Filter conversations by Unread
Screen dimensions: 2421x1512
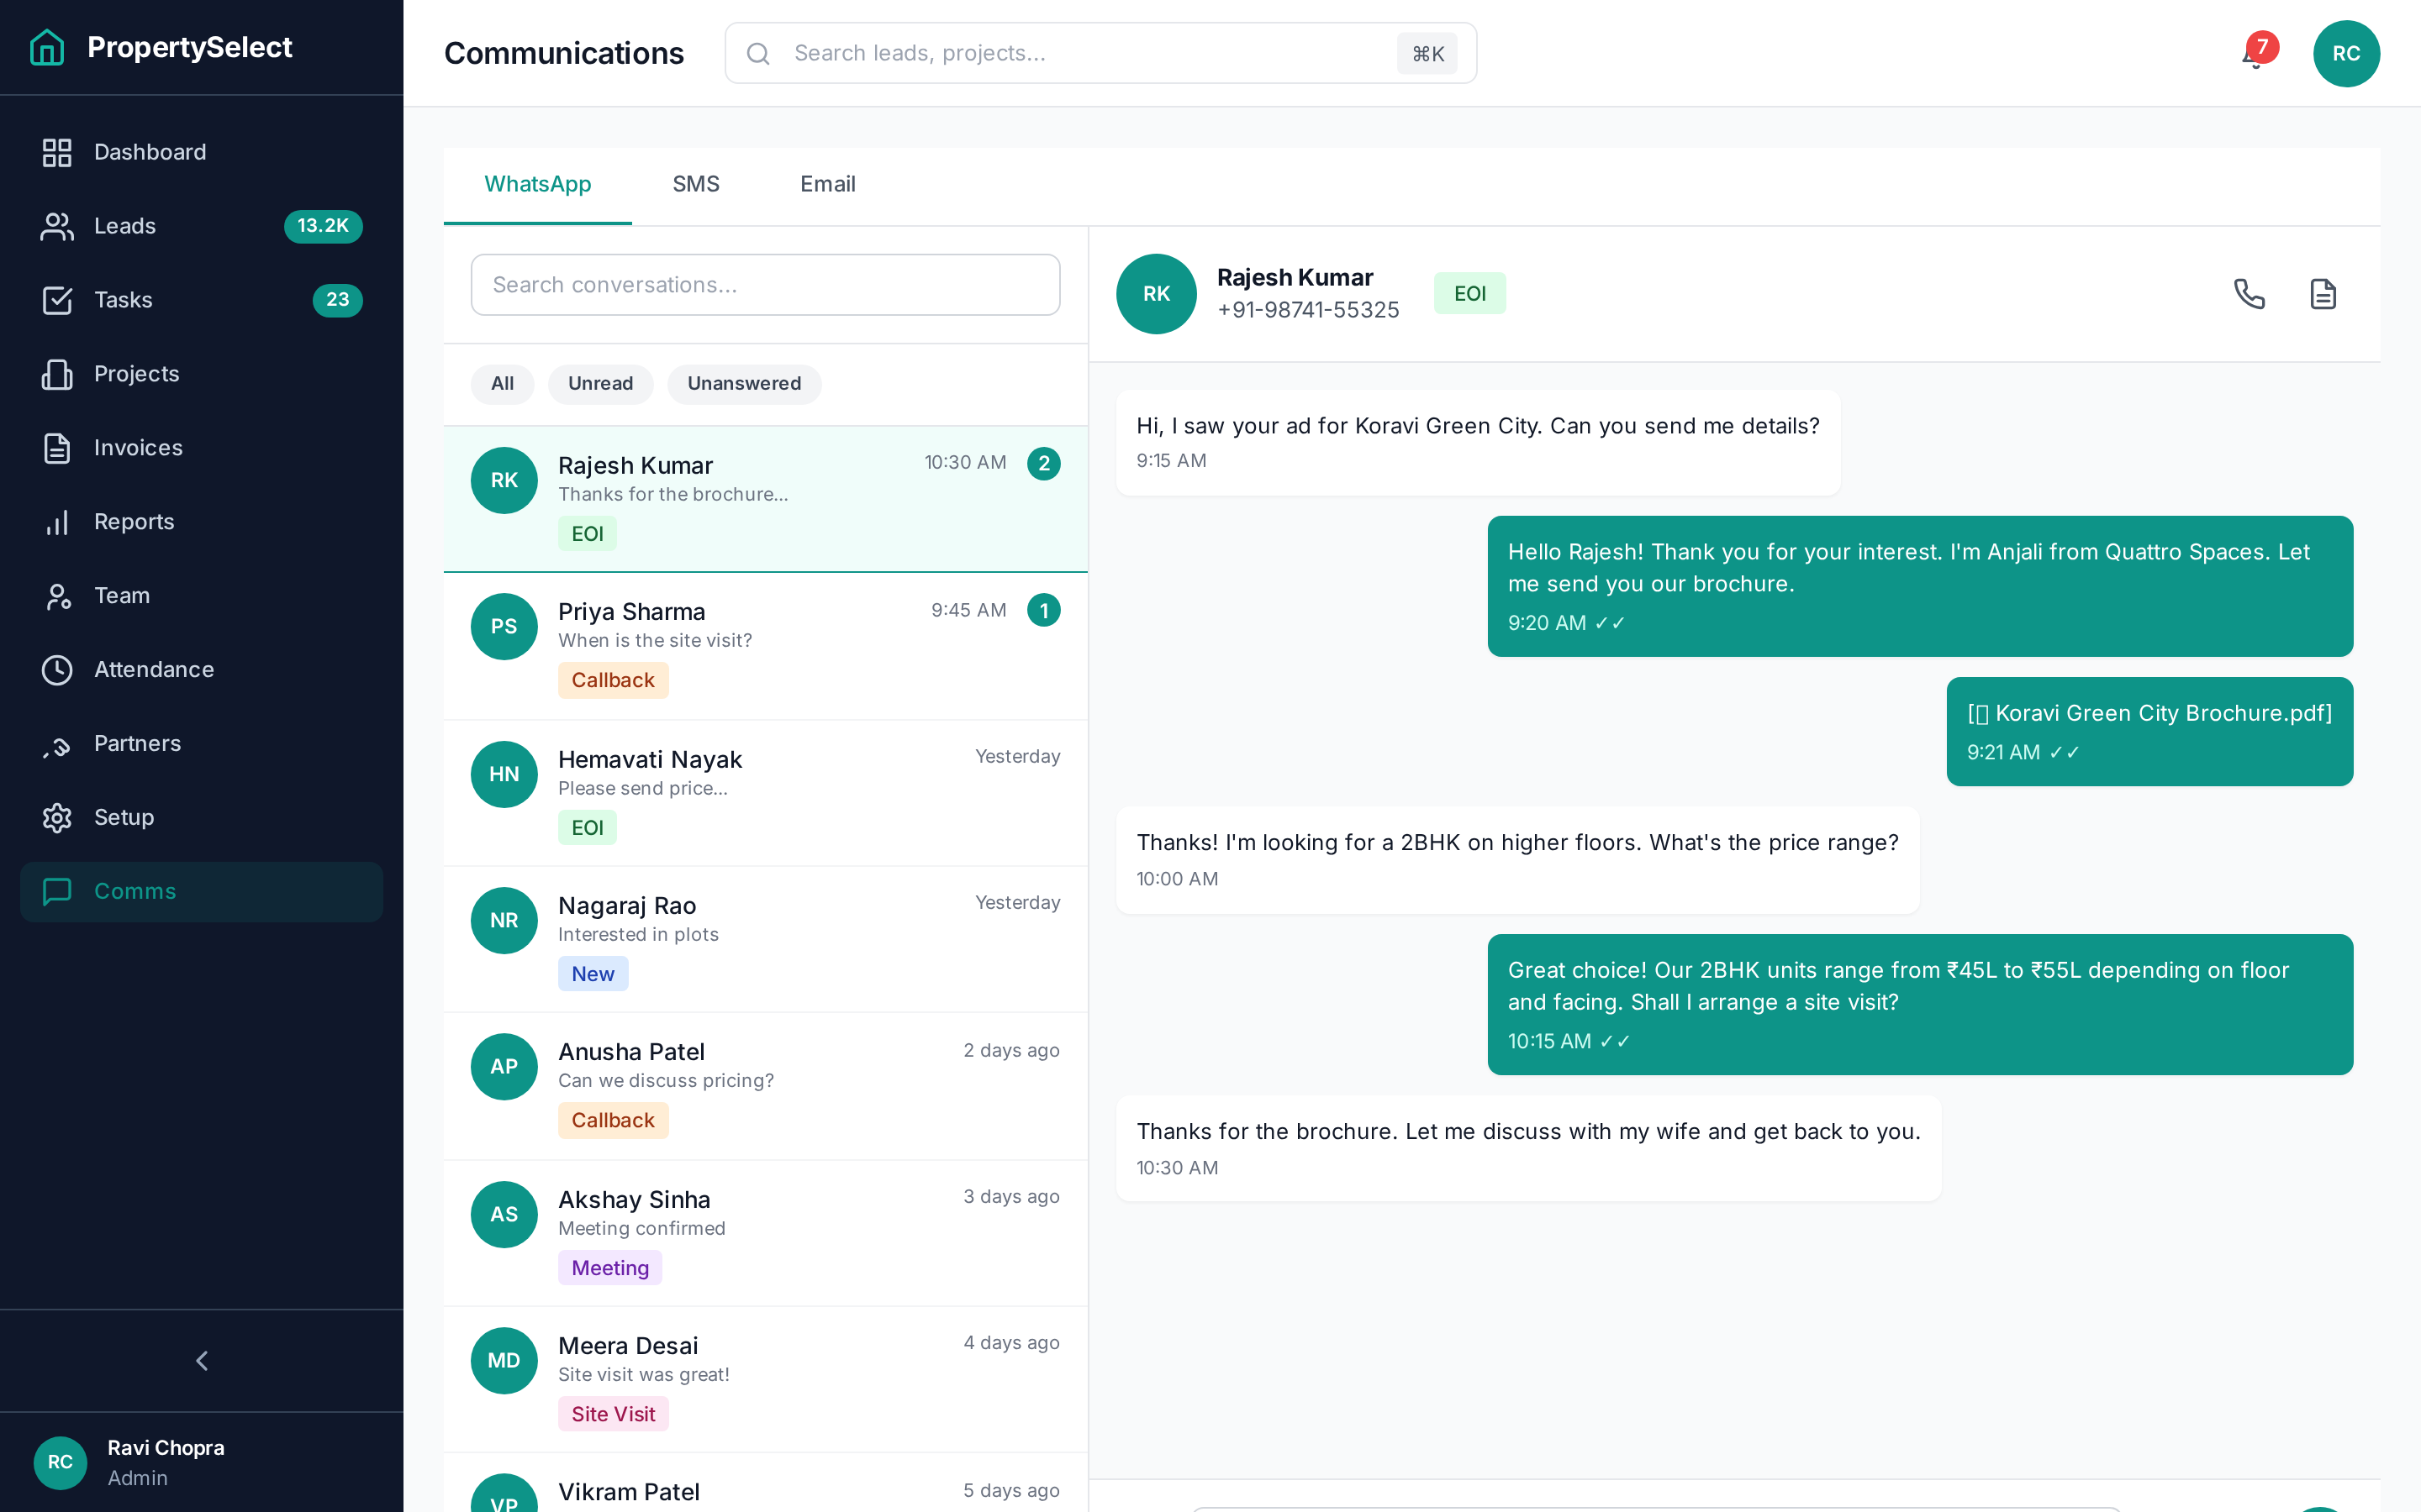tap(600, 384)
